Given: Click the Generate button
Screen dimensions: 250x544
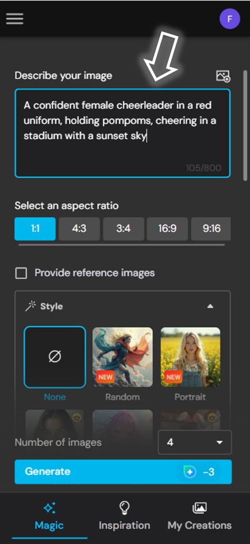Looking at the screenshot, I should pyautogui.click(x=123, y=472).
